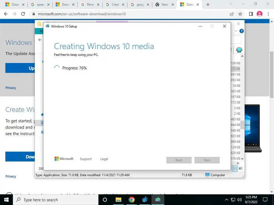Screen dimensions: 274x205
Task: Open the Windows Start menu
Action: coord(6,200)
